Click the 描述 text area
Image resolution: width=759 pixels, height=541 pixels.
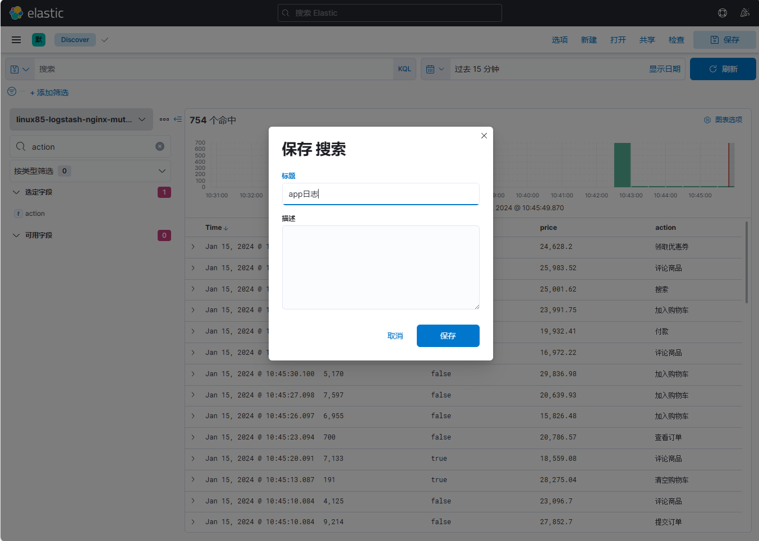(x=380, y=267)
